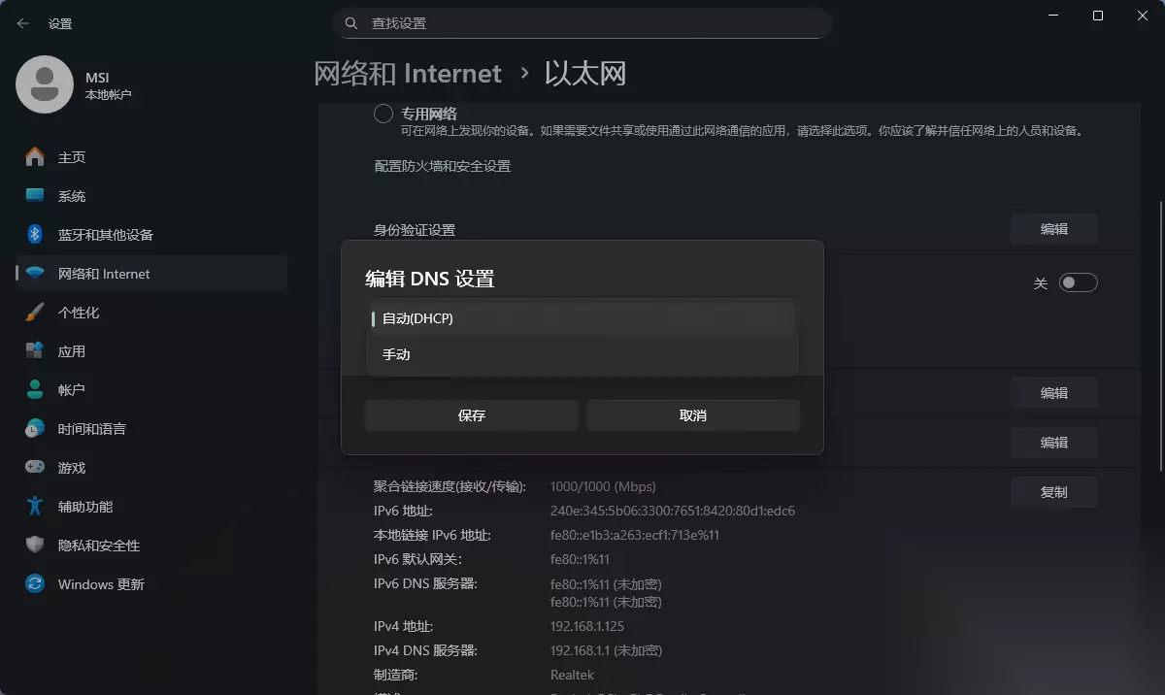Click the 查找设置 search field
Screen dimensions: 1165x695
[582, 23]
